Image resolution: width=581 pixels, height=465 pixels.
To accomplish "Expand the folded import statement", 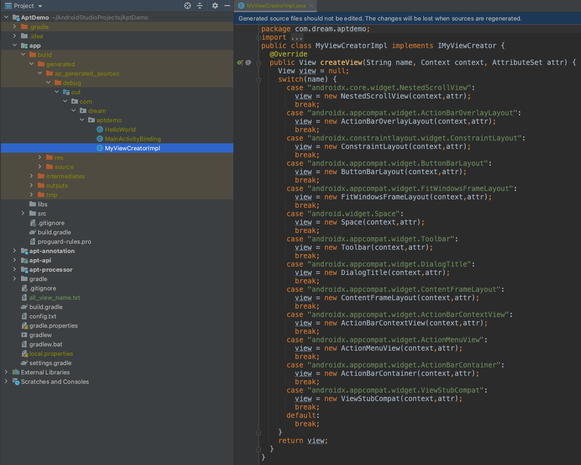I will (x=259, y=38).
